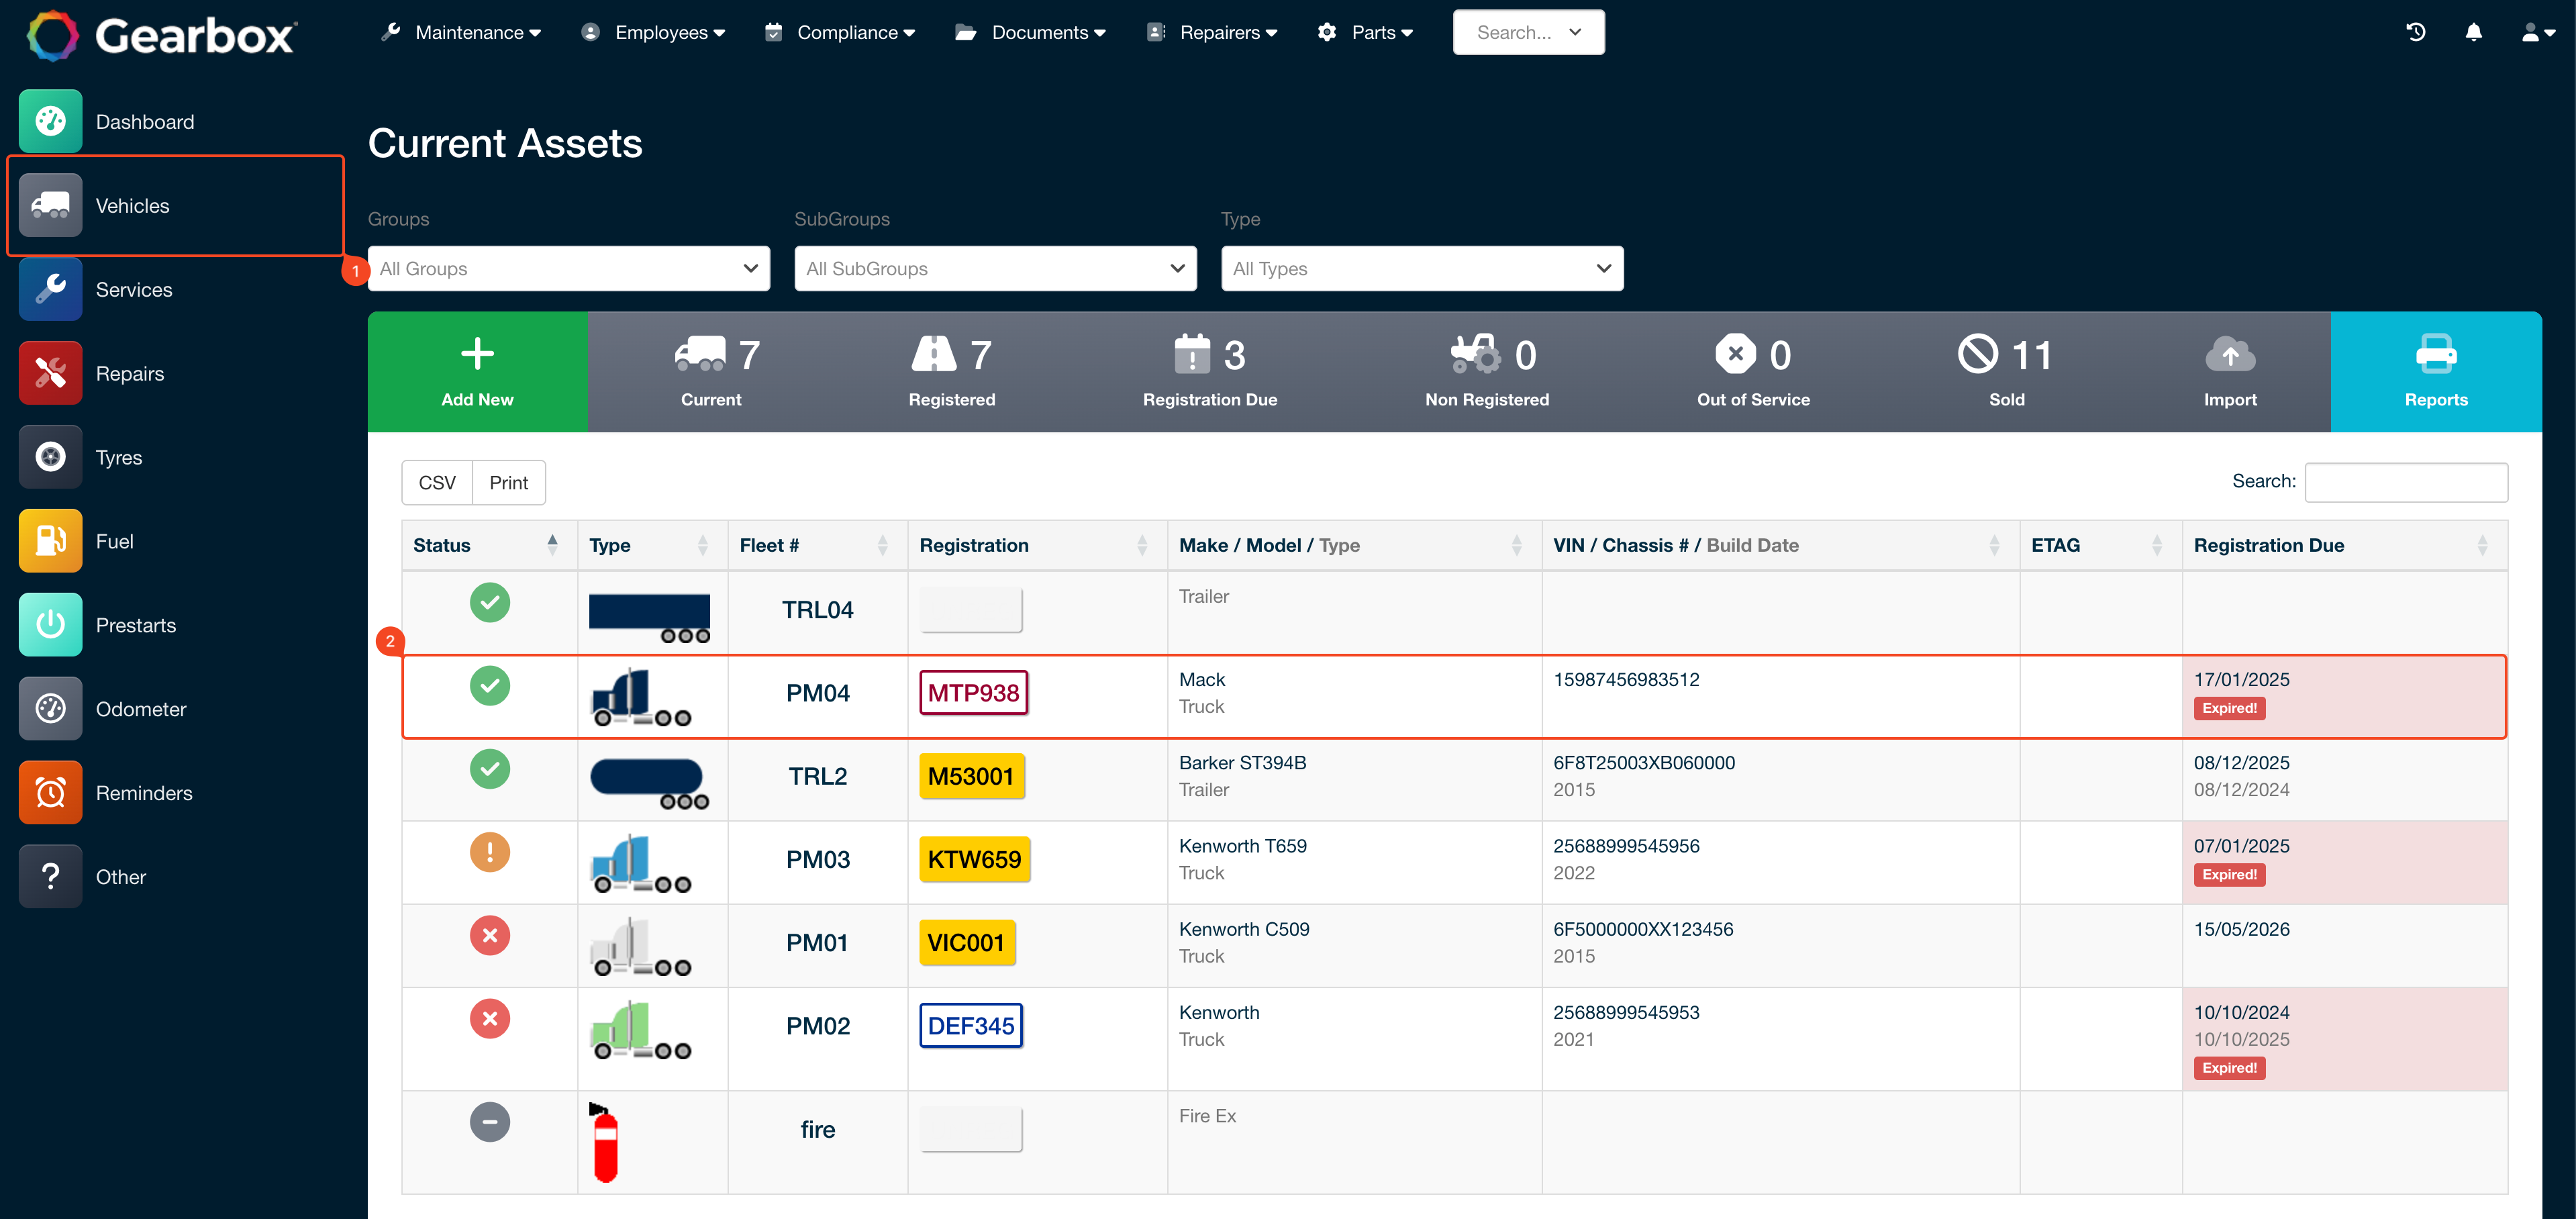The image size is (2576, 1219).
Task: Select the Repairs tools icon
Action: (50, 372)
